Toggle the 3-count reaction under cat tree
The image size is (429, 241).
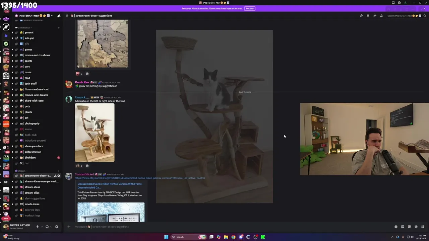pos(79,166)
